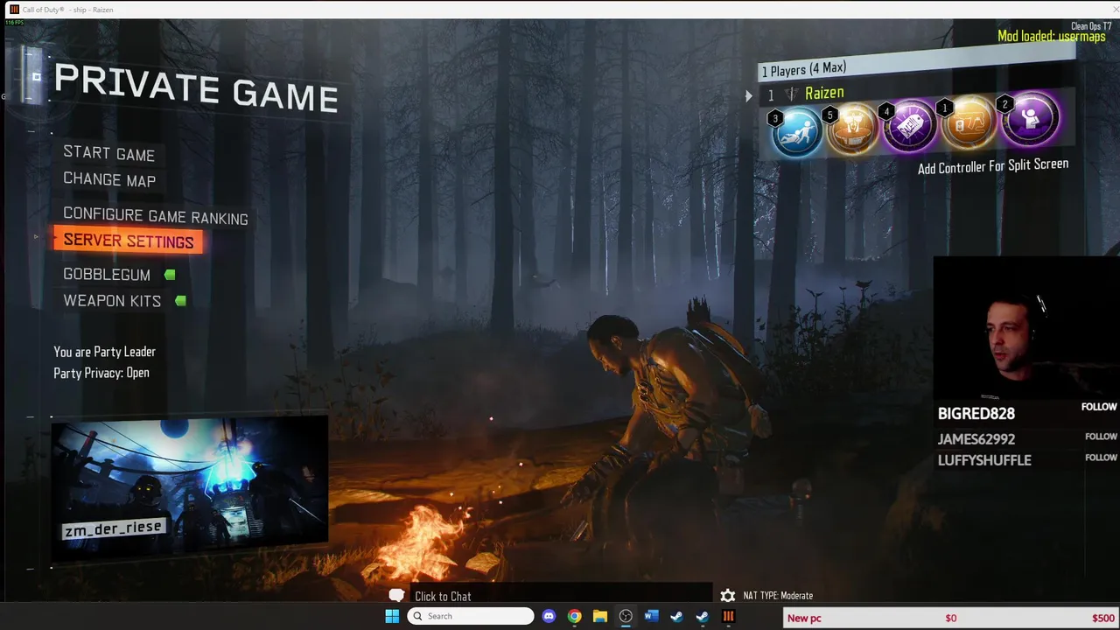Click the first Steam taskbar icon

pyautogui.click(x=676, y=616)
